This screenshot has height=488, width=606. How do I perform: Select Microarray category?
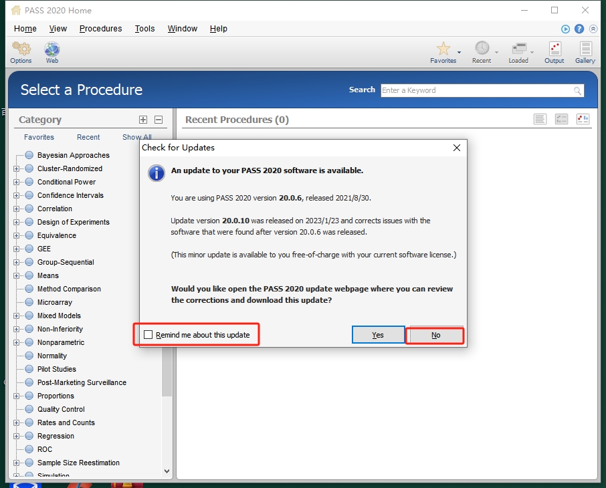click(55, 303)
